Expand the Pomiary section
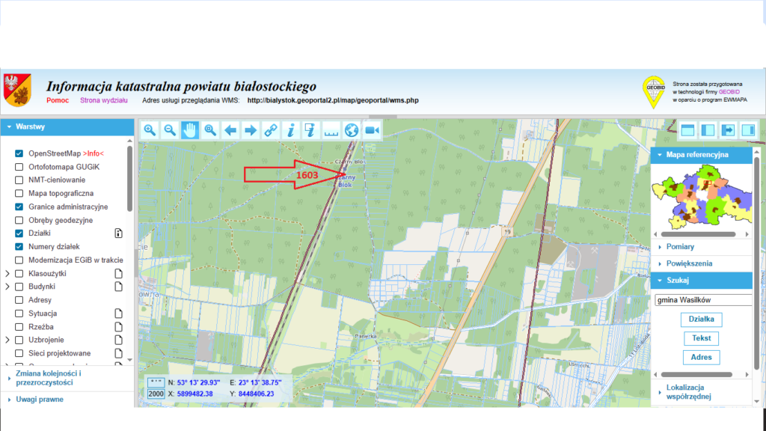The width and height of the screenshot is (766, 431). pyautogui.click(x=702, y=247)
